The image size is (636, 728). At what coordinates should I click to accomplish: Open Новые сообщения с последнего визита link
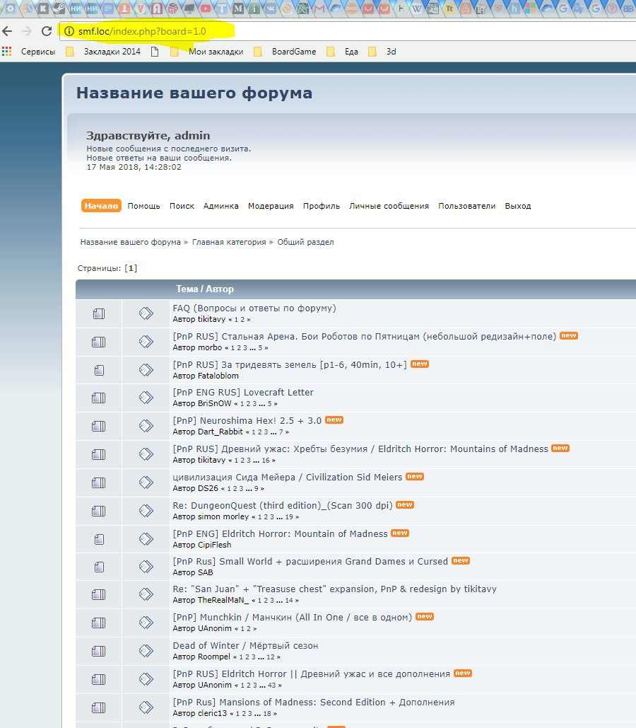click(x=168, y=149)
